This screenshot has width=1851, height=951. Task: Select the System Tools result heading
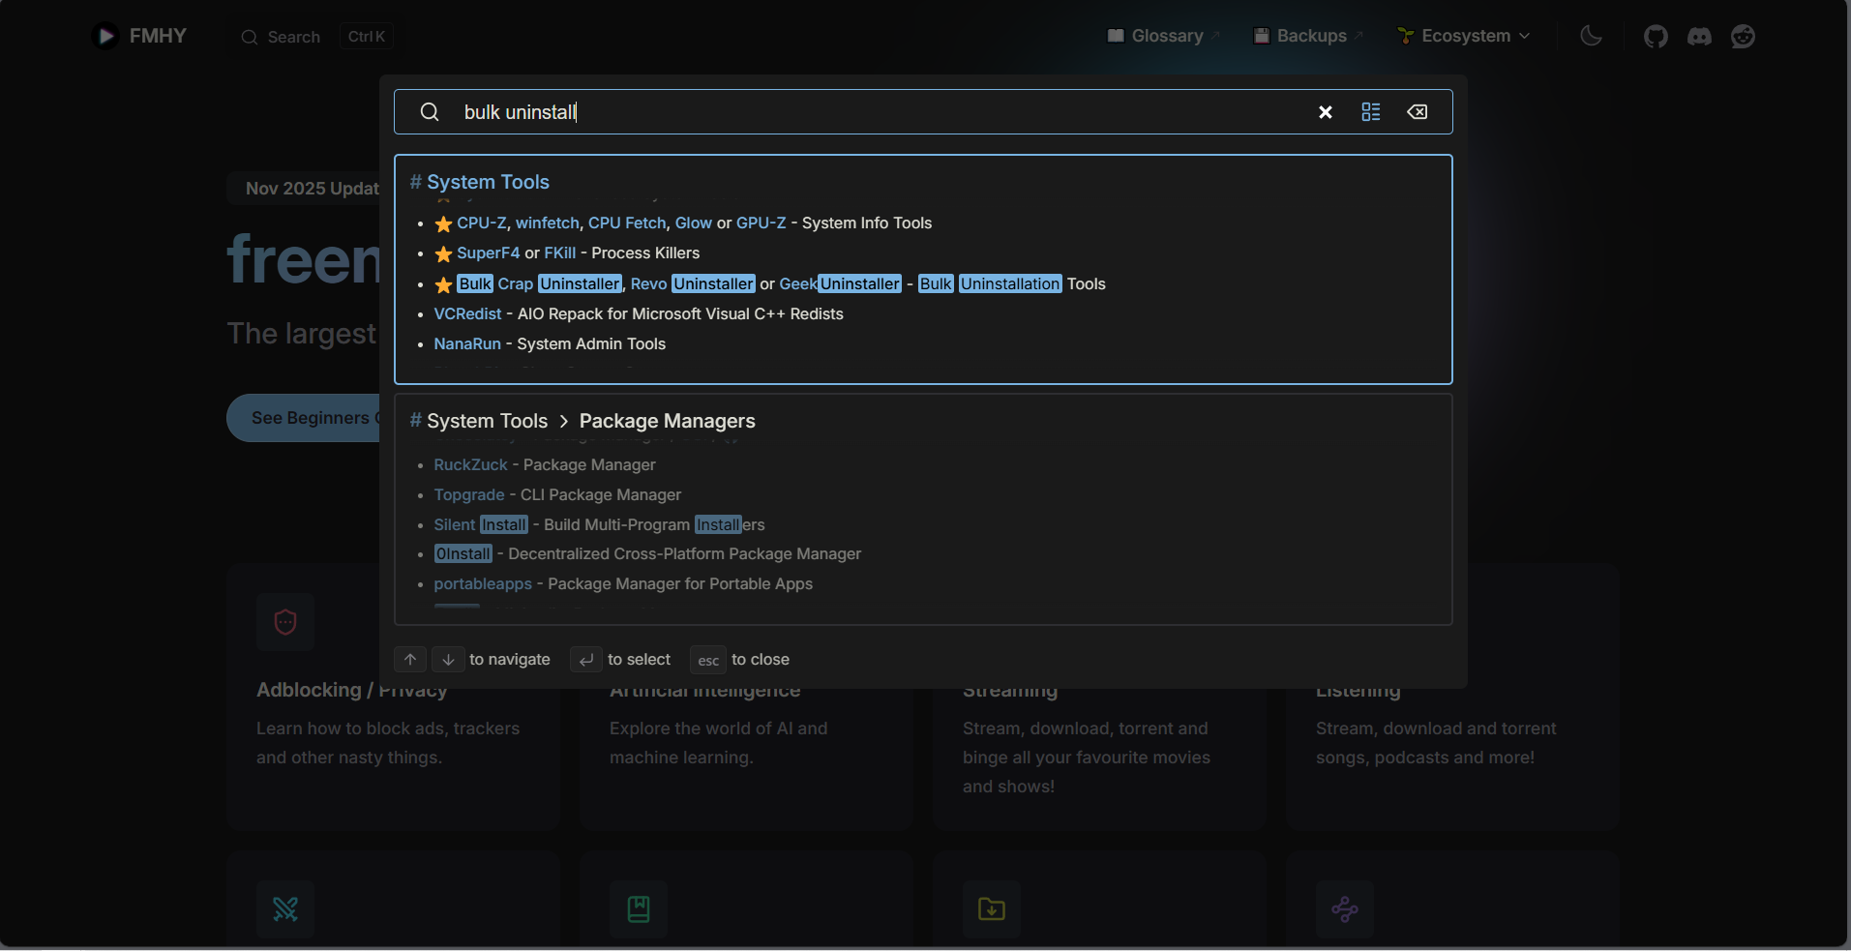click(488, 182)
